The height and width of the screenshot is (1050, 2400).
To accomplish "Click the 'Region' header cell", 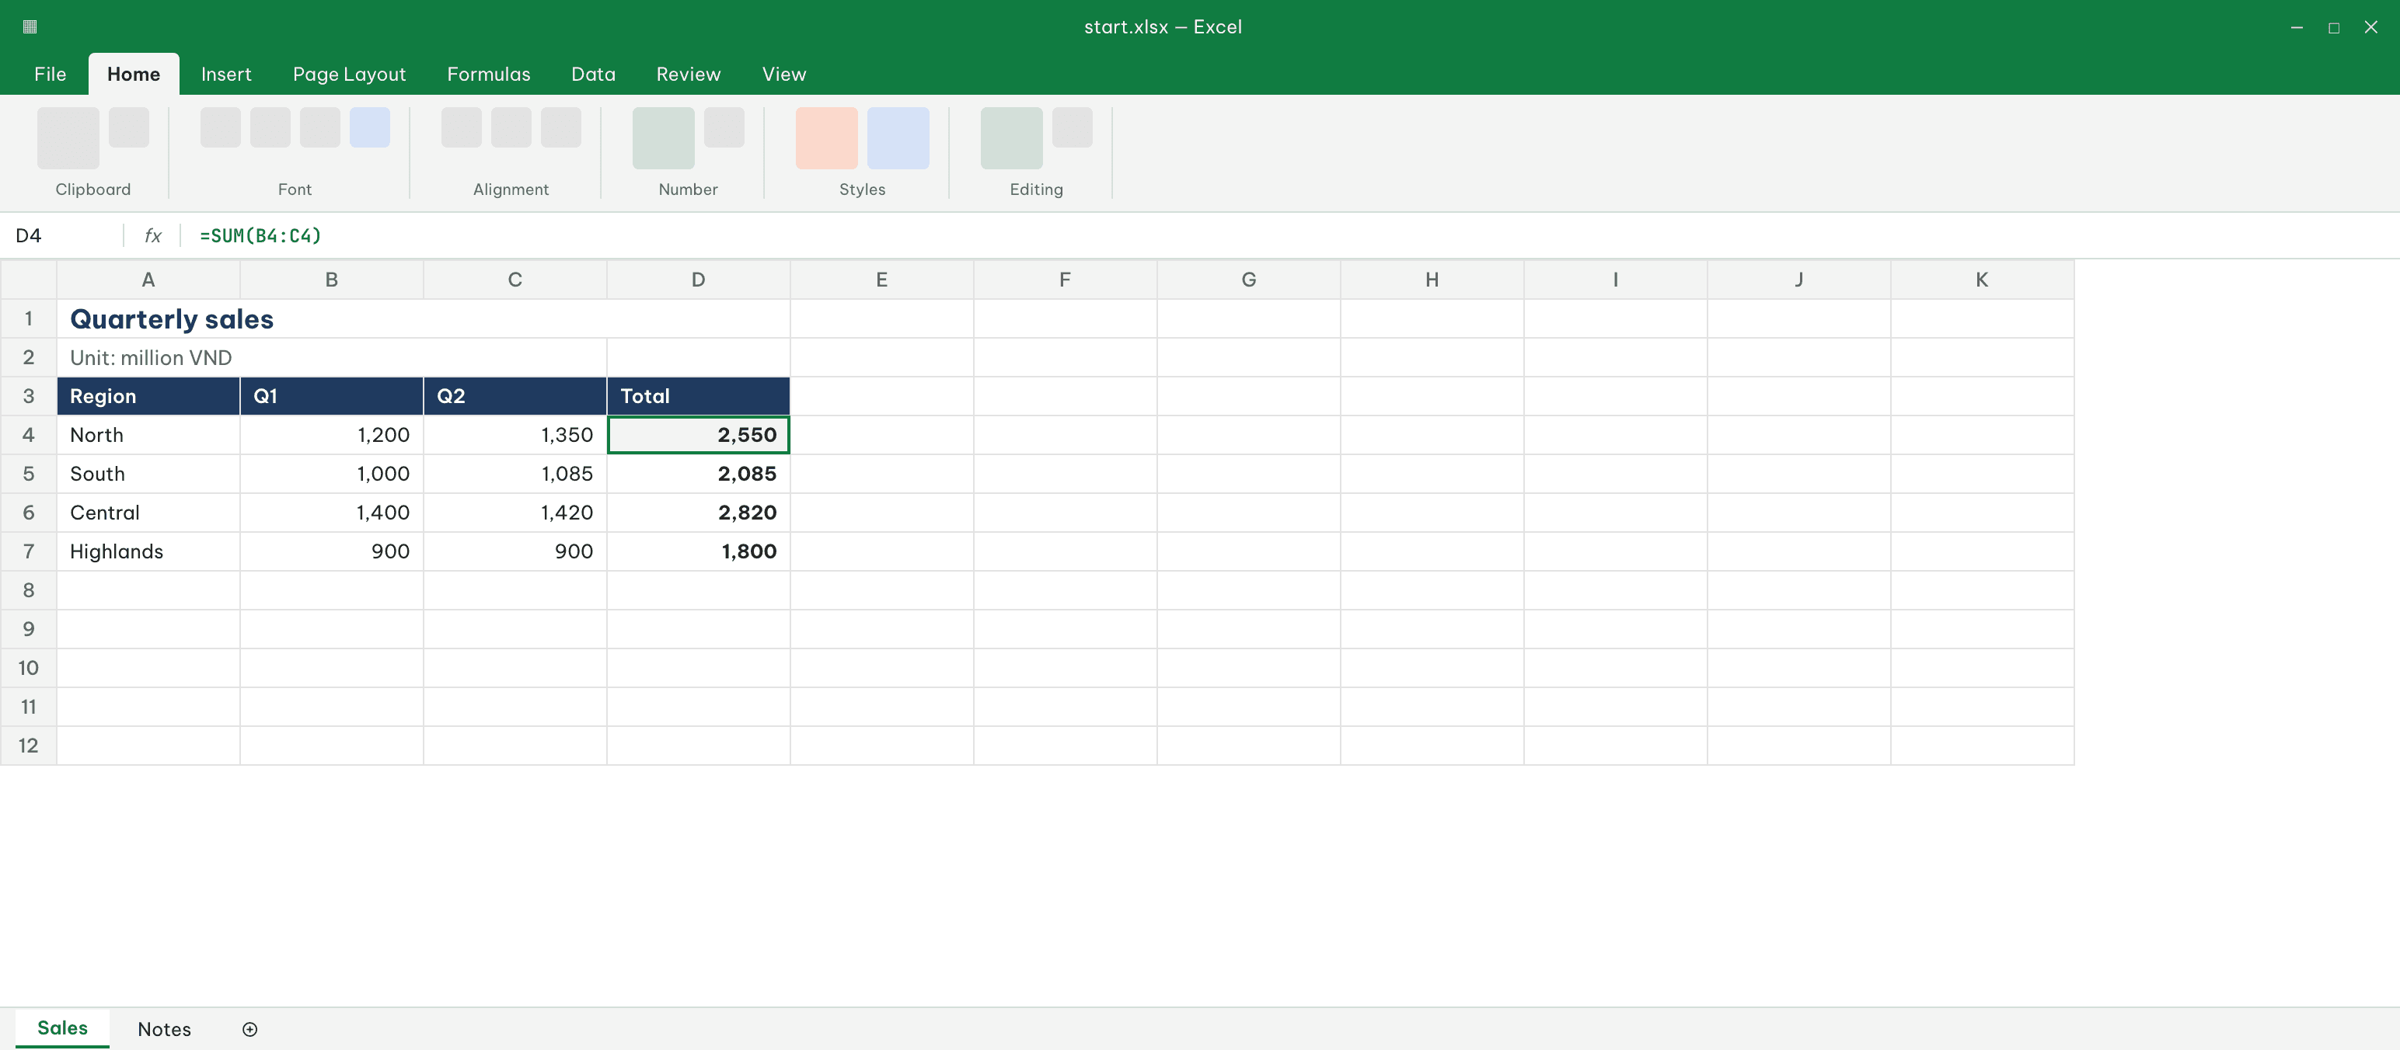I will tap(148, 395).
